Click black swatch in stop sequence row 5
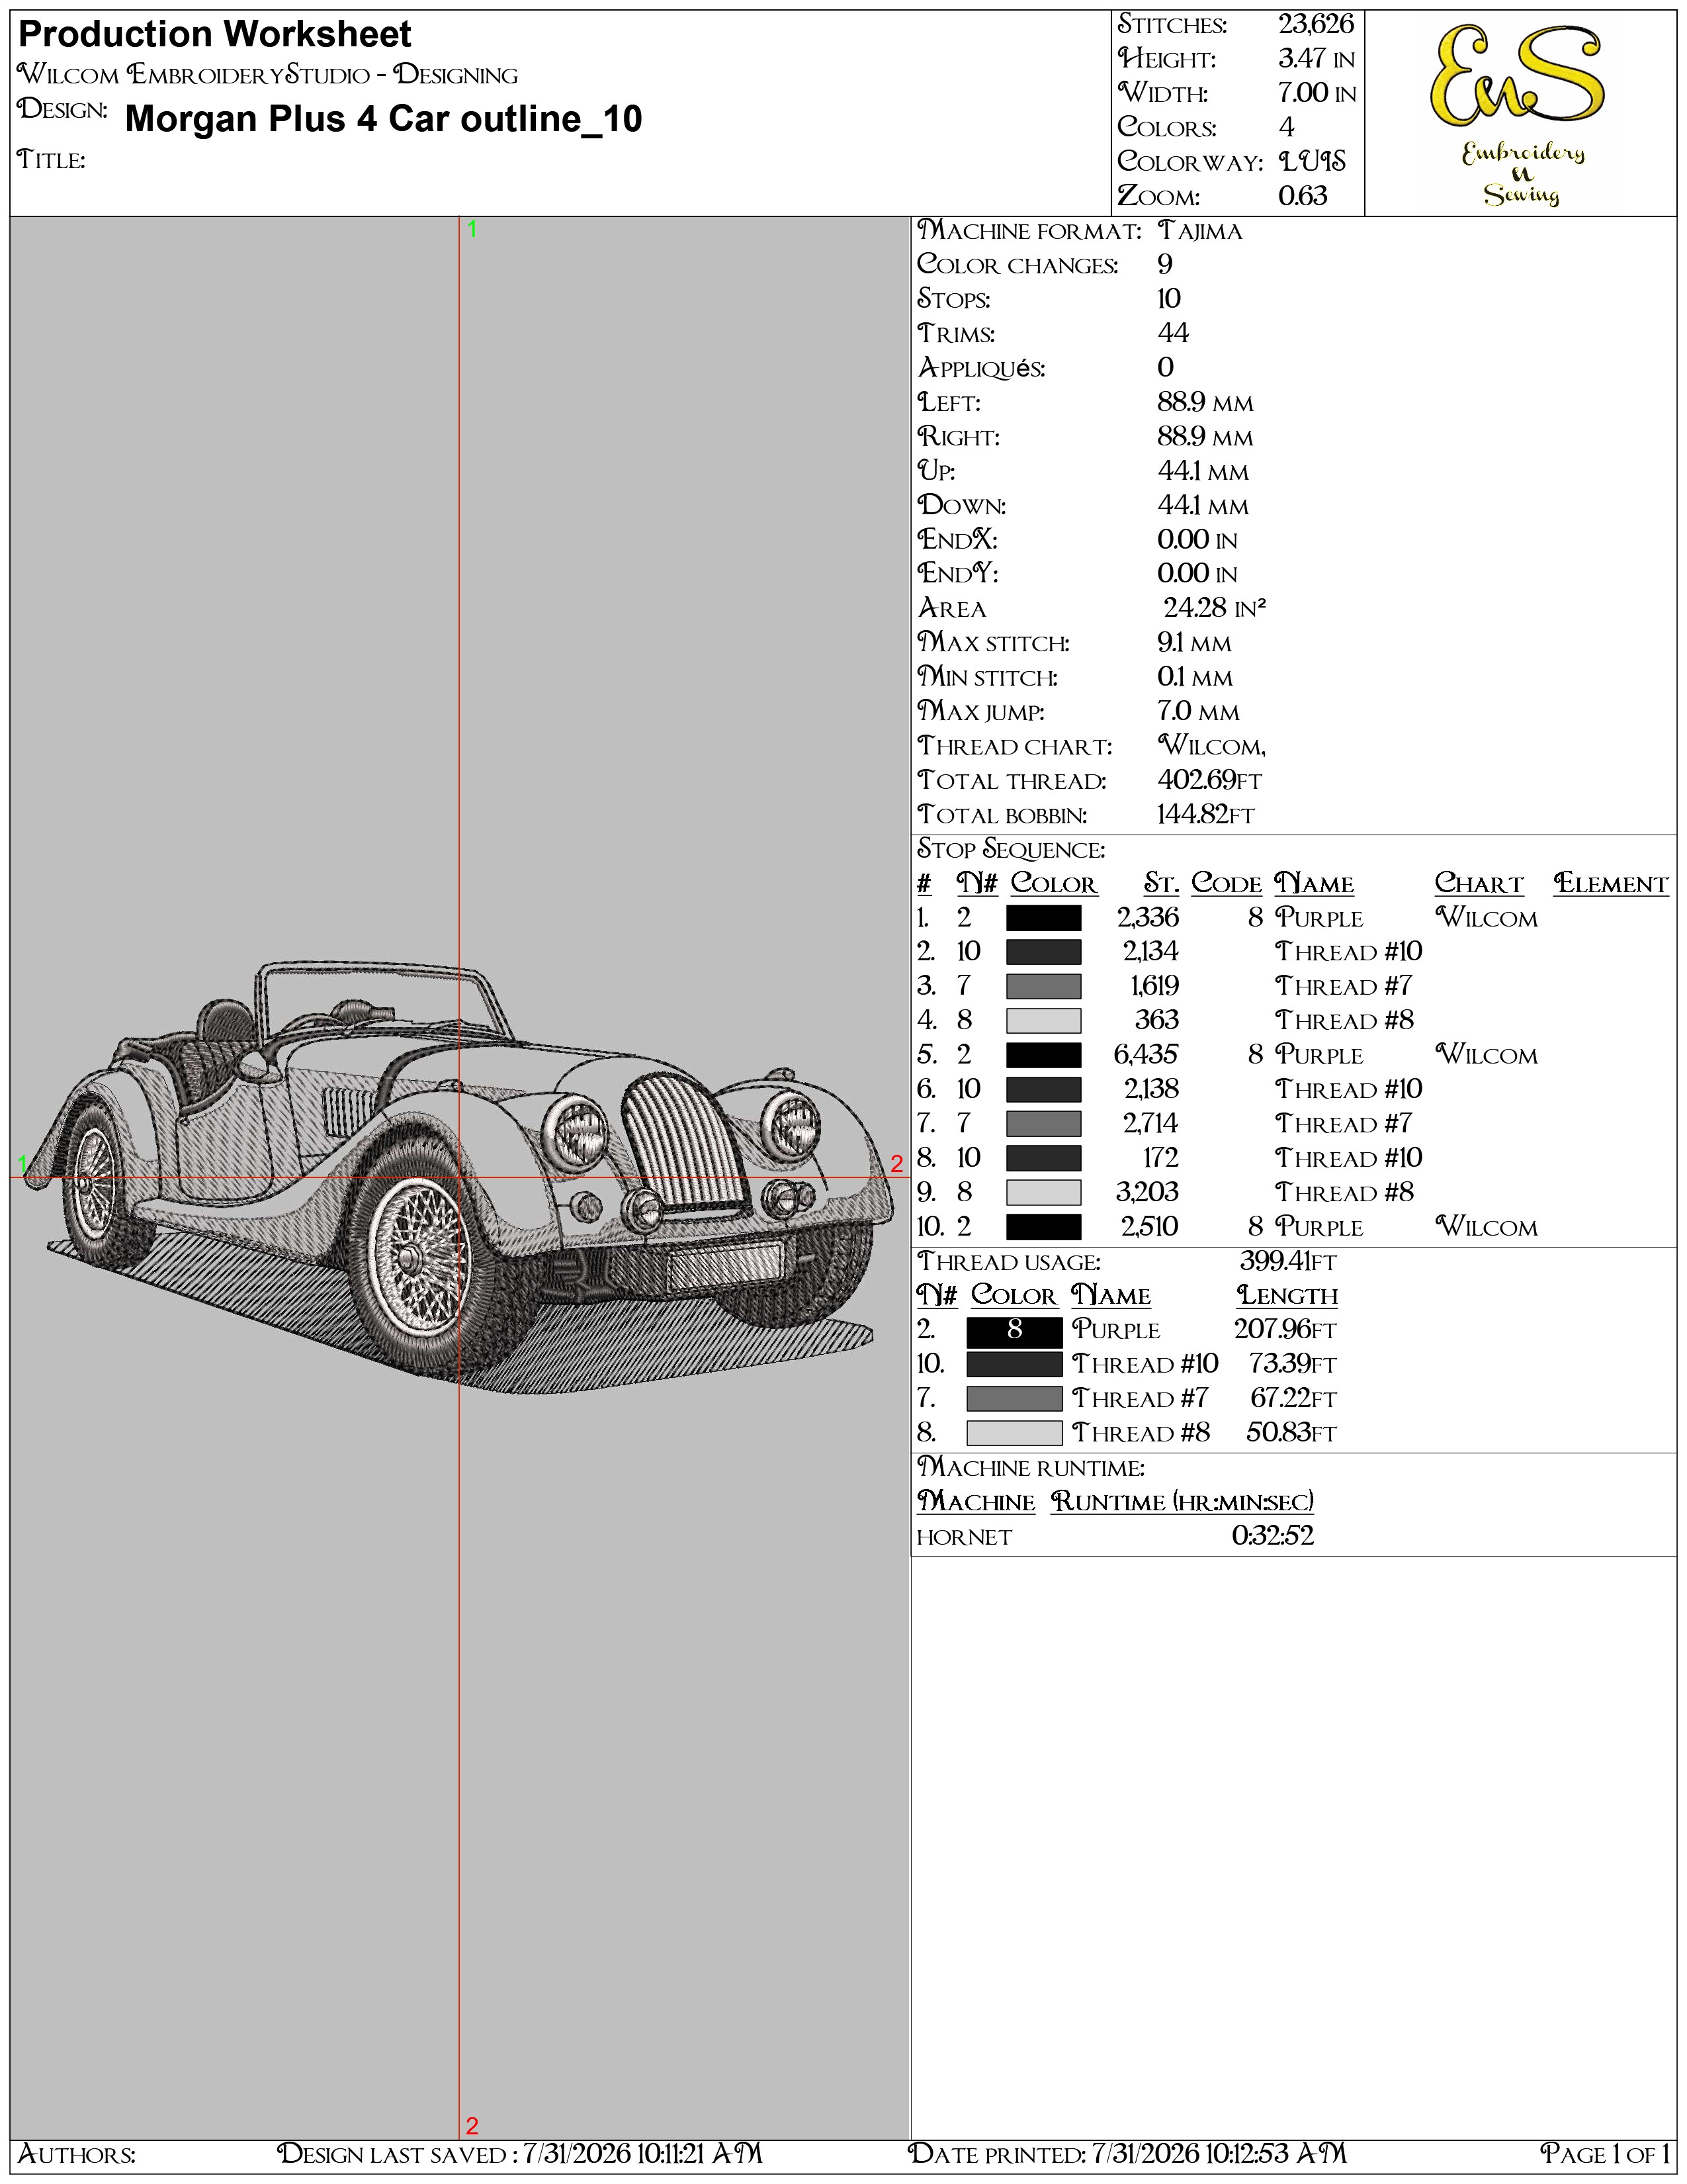 point(1043,1055)
